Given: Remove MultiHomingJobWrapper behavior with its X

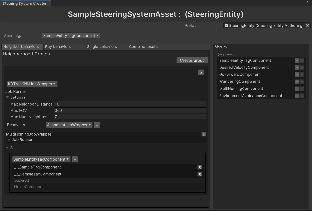Looking at the screenshot, I should tap(204, 134).
